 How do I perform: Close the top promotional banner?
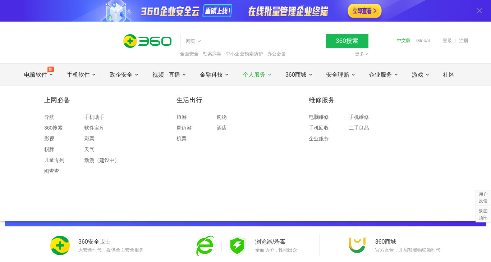[479, 11]
